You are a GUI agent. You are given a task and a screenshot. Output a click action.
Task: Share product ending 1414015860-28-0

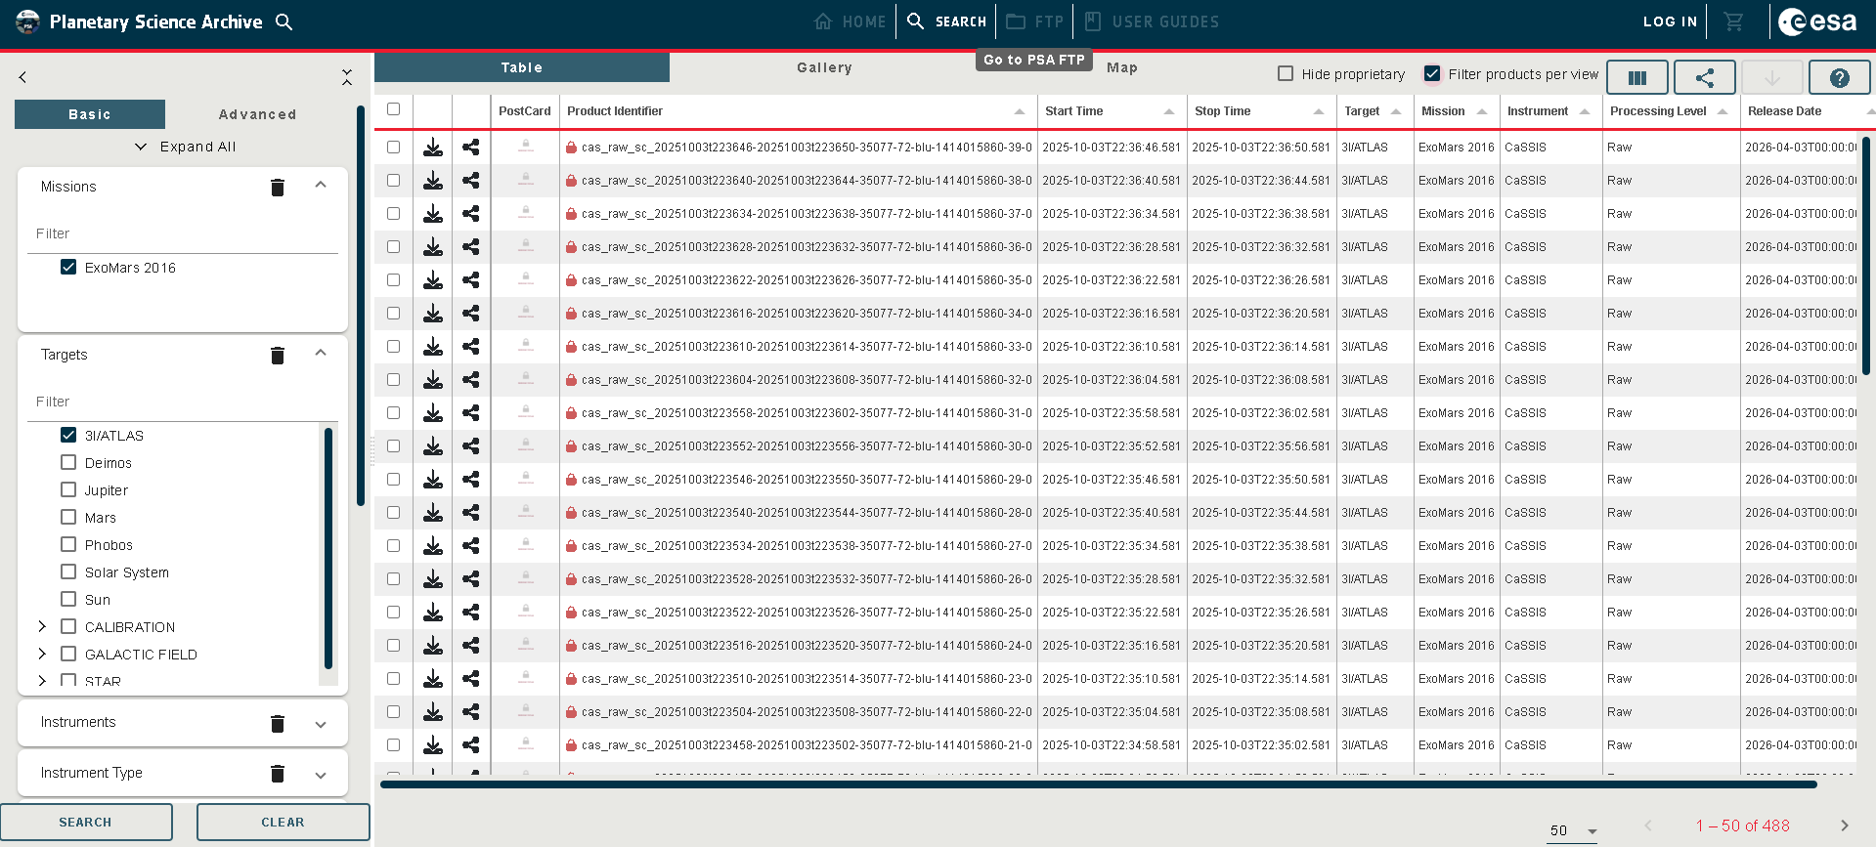point(471,513)
